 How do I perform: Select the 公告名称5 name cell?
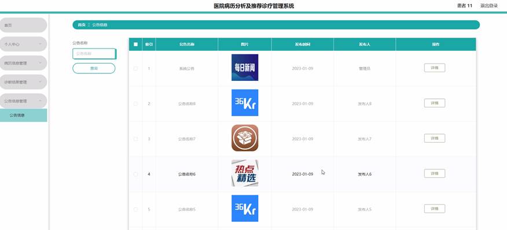187,210
